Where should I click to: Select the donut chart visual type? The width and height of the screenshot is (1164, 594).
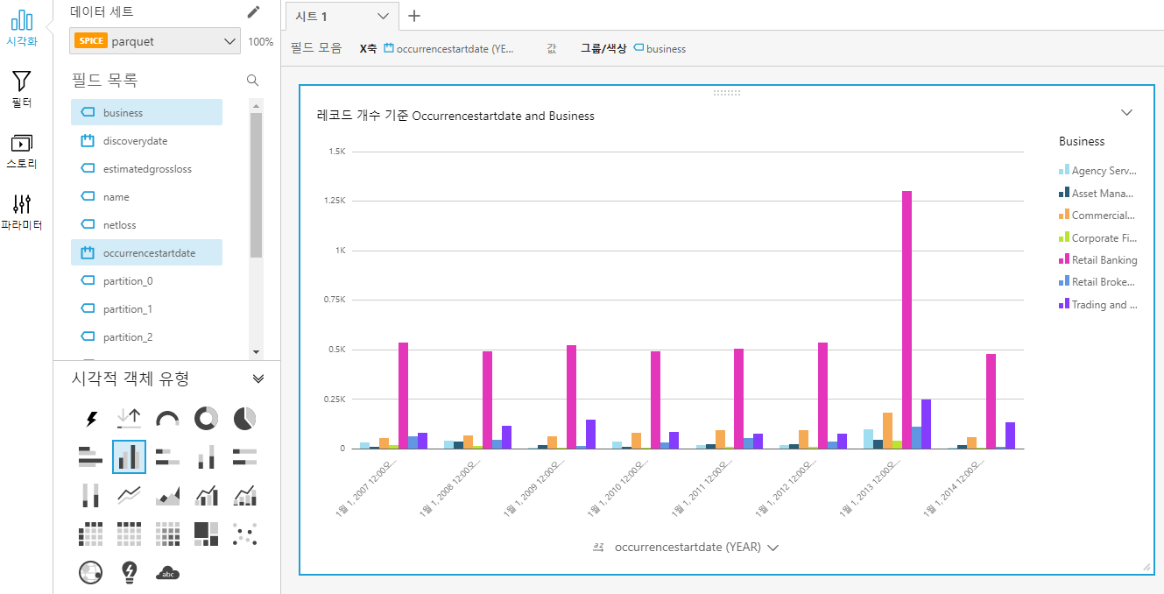point(207,419)
